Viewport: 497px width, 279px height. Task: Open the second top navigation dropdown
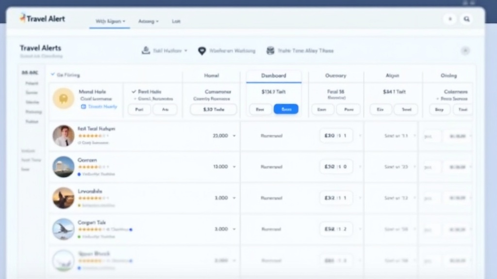148,21
